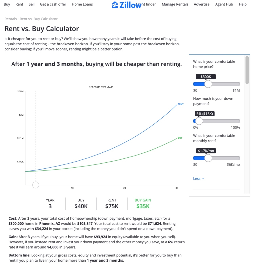Click the Rentals breadcrumb link
256x269 pixels.
(11, 19)
